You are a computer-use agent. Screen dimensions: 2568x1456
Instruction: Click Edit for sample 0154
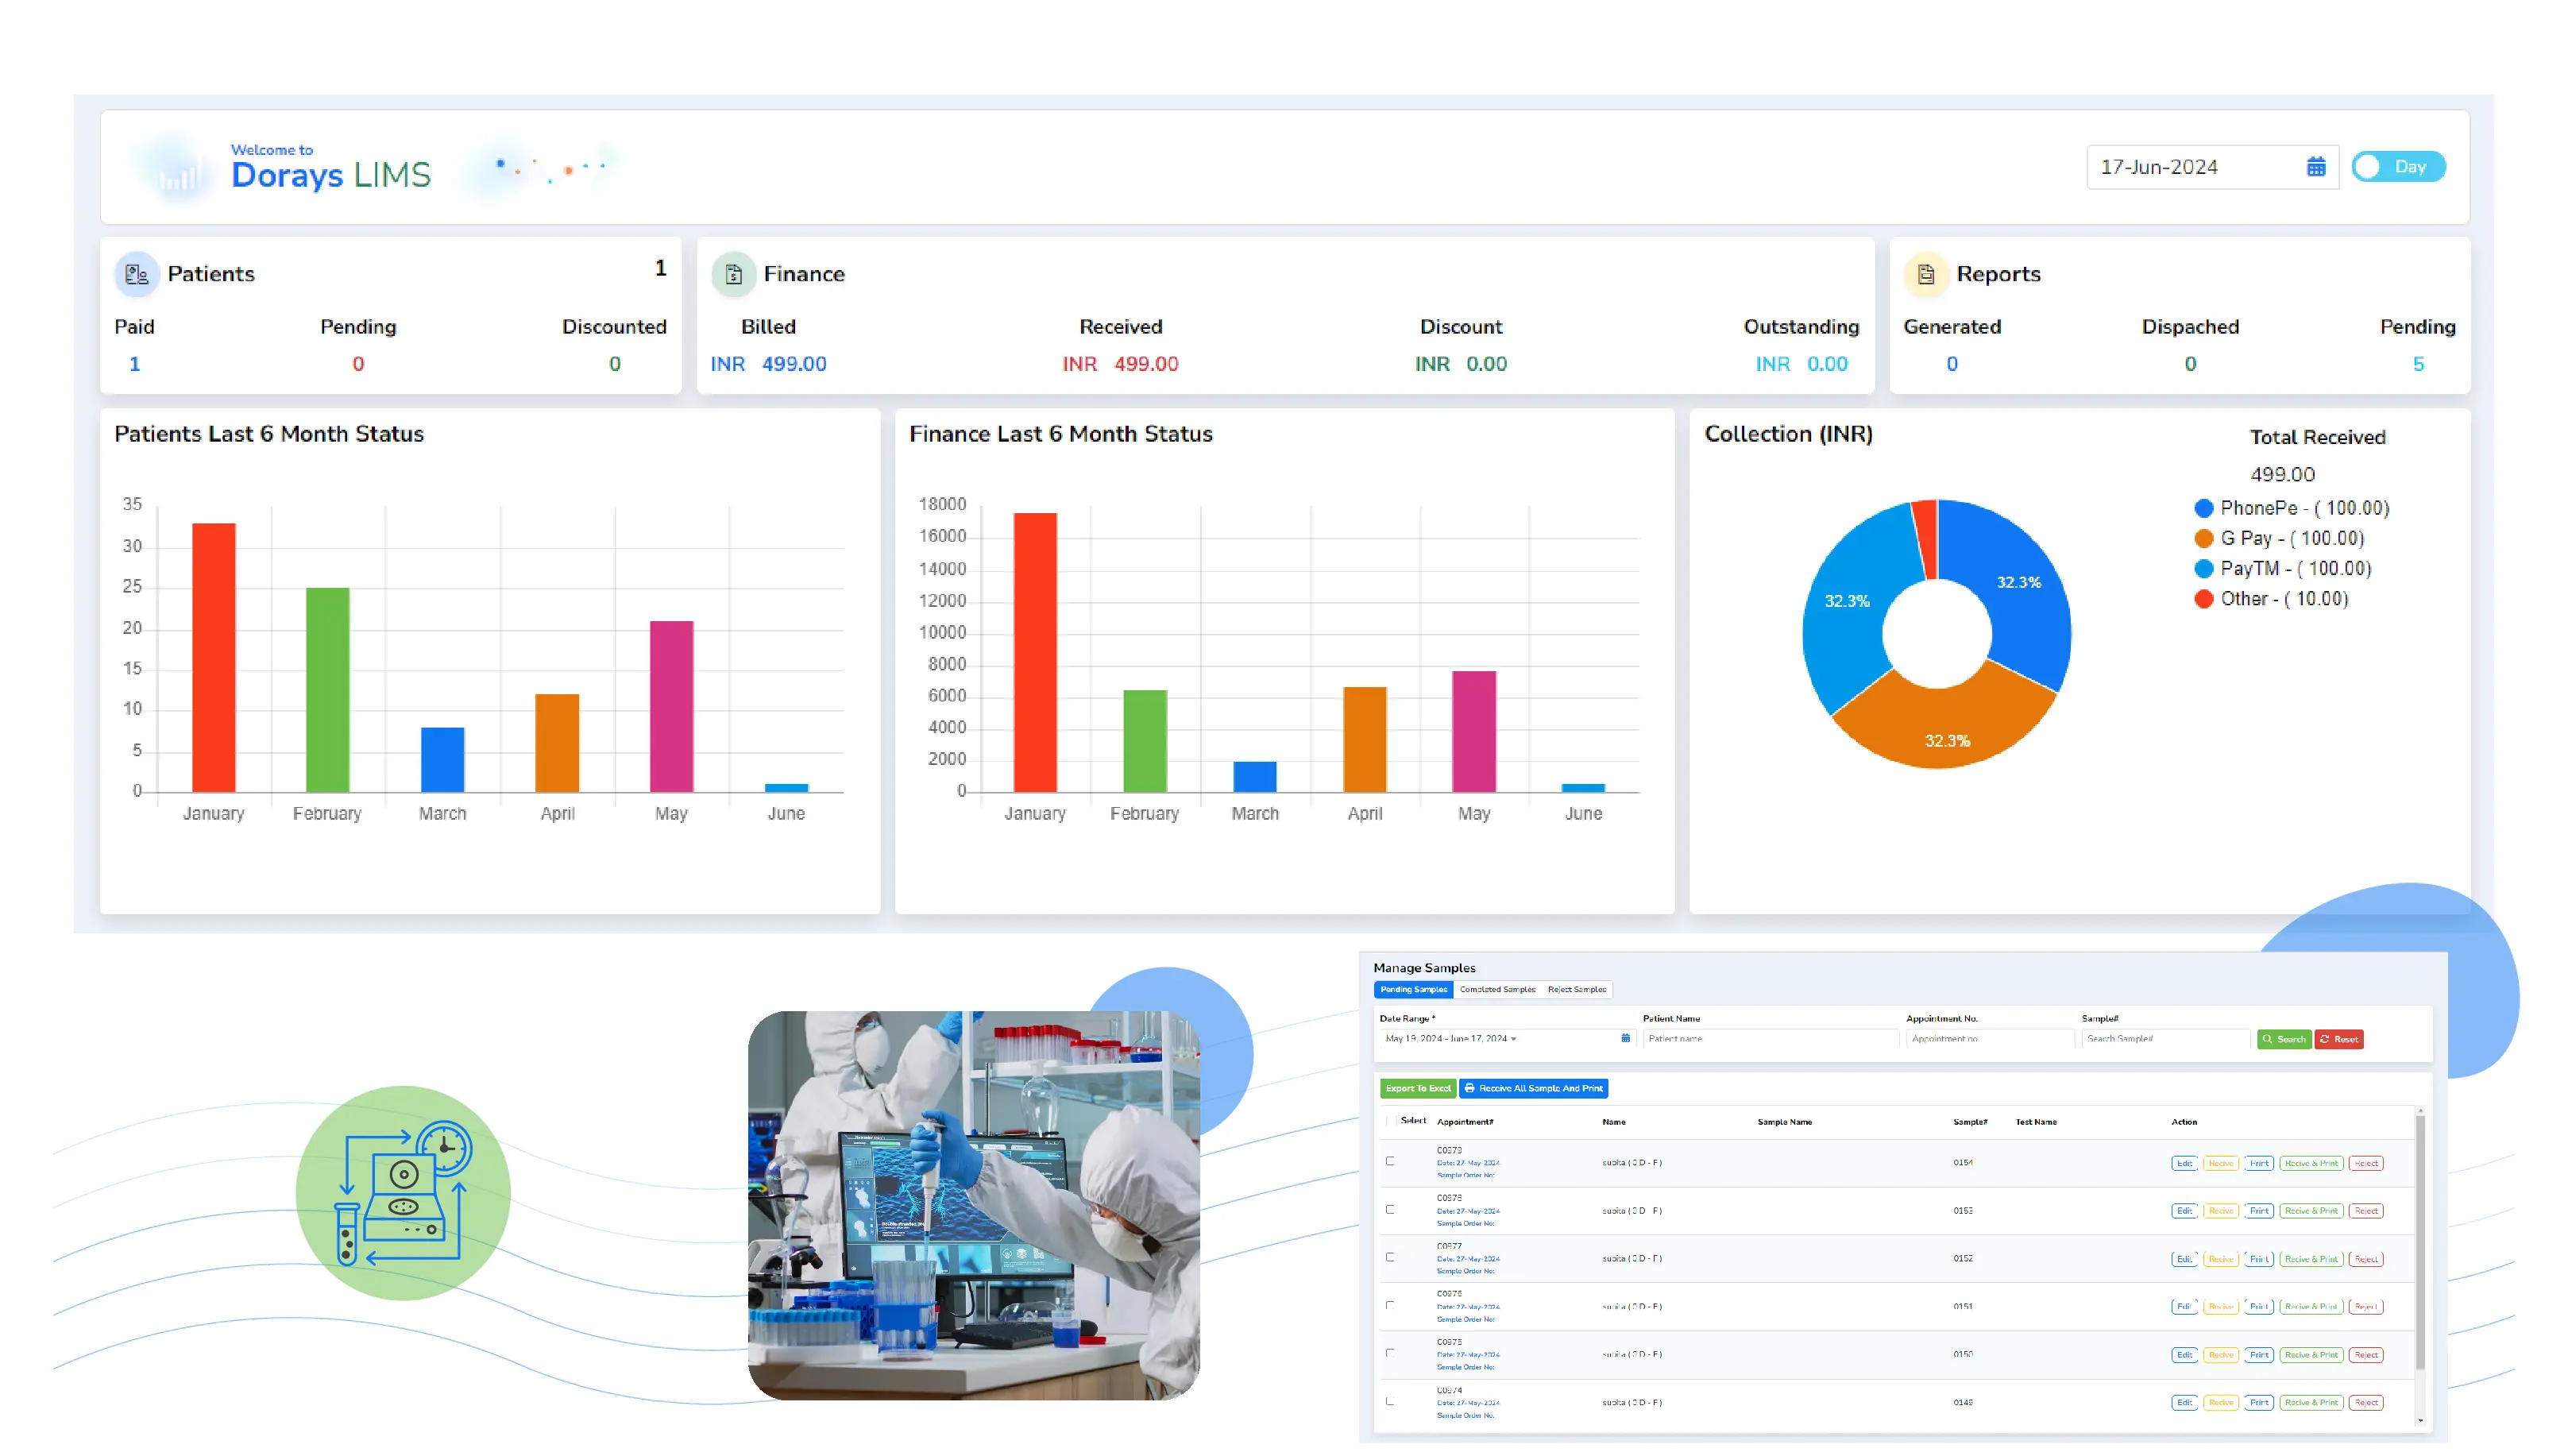2184,1163
